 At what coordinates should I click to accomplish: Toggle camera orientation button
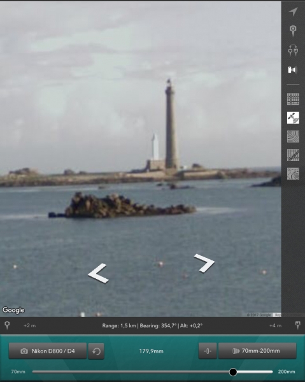208,351
